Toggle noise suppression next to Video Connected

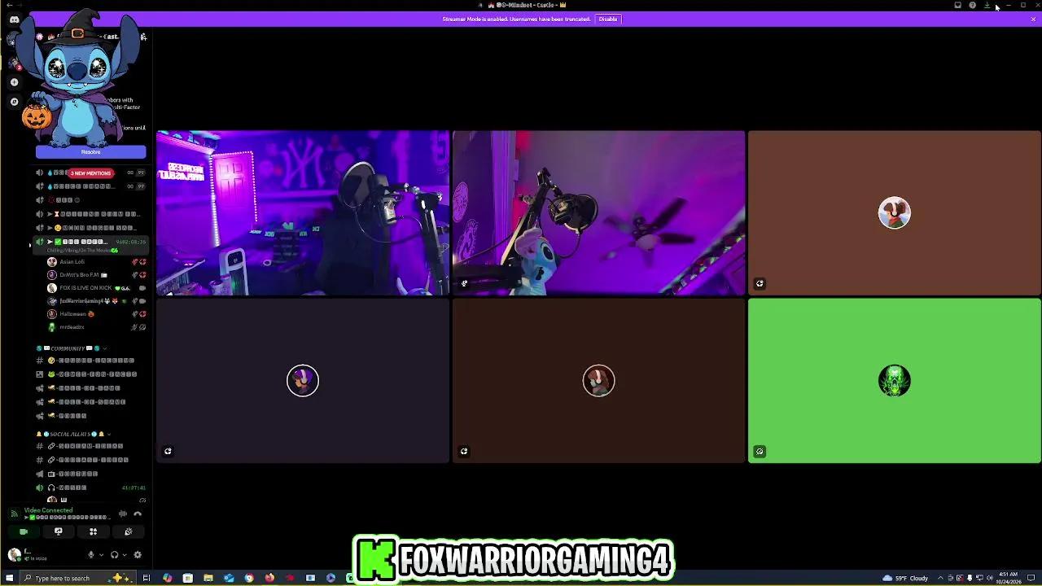123,514
